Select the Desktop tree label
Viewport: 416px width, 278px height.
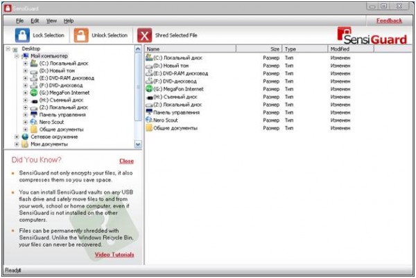coord(31,48)
